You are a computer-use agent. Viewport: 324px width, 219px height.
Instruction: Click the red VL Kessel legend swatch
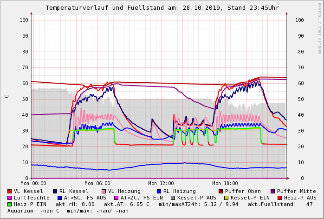(x=10, y=191)
